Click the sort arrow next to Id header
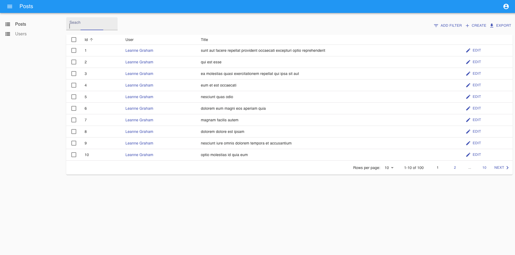Image resolution: width=515 pixels, height=255 pixels. click(91, 40)
